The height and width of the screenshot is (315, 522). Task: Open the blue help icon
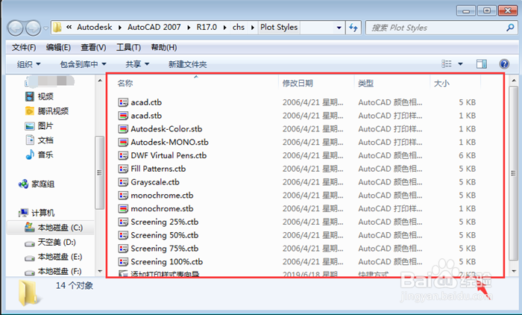[x=504, y=63]
